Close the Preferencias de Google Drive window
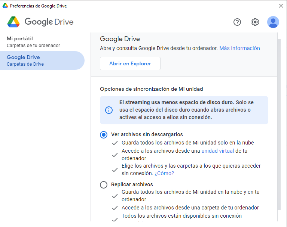The height and width of the screenshot is (227, 287). click(281, 6)
